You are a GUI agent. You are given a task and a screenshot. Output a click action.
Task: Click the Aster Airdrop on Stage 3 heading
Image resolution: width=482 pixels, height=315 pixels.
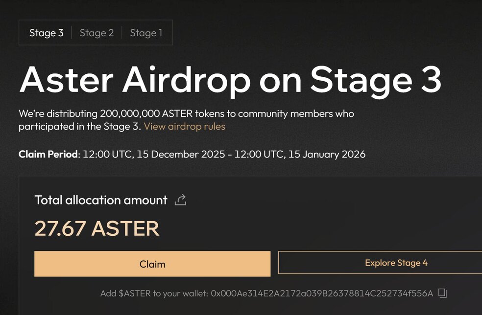(x=230, y=78)
